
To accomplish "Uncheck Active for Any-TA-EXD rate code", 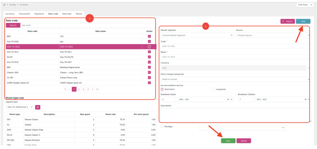I will pos(149,41).
